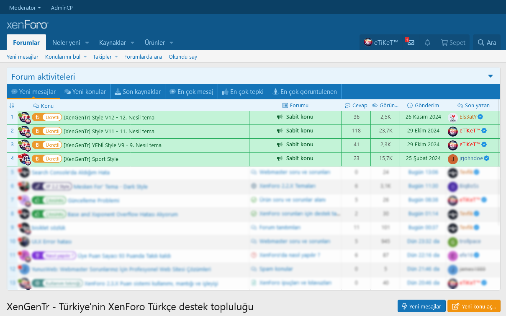Open the inbox envelope with unread badge

point(411,43)
